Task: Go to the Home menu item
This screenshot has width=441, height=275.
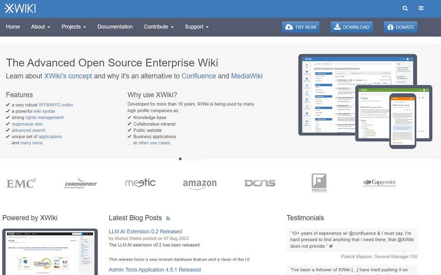Action: tap(13, 27)
